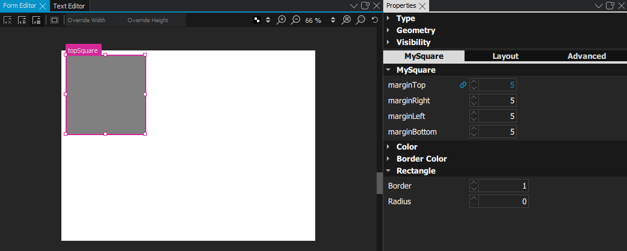Click the topSquare item label
627x251 pixels.
(x=83, y=50)
